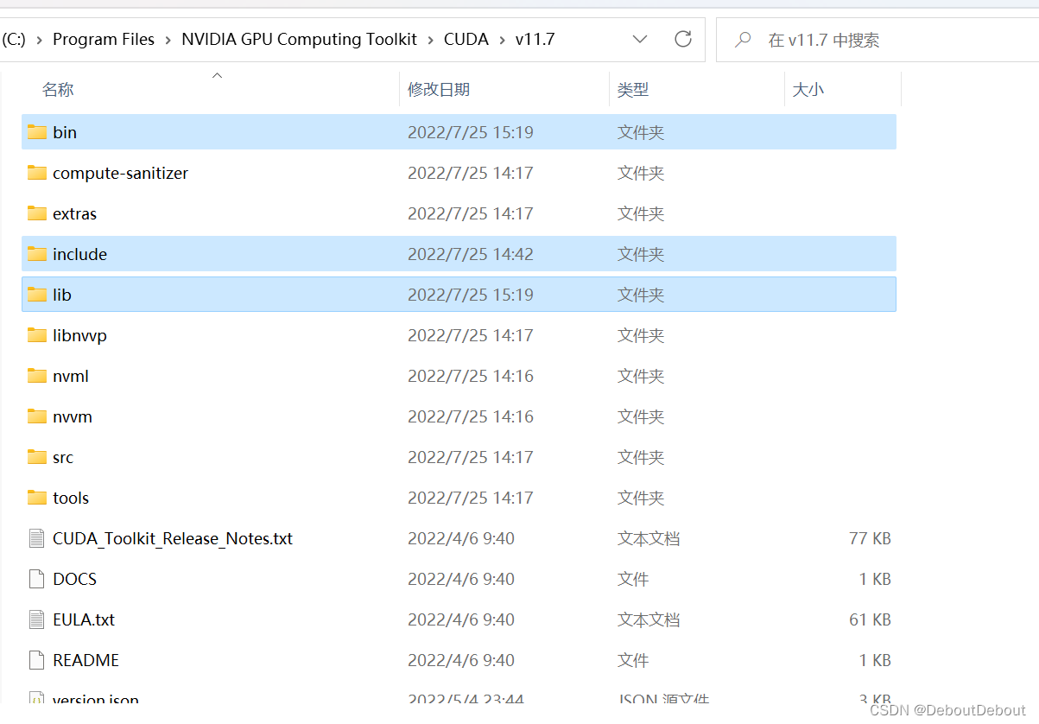Click 文件夹 type cell of tools
The image size is (1039, 724).
tap(641, 498)
